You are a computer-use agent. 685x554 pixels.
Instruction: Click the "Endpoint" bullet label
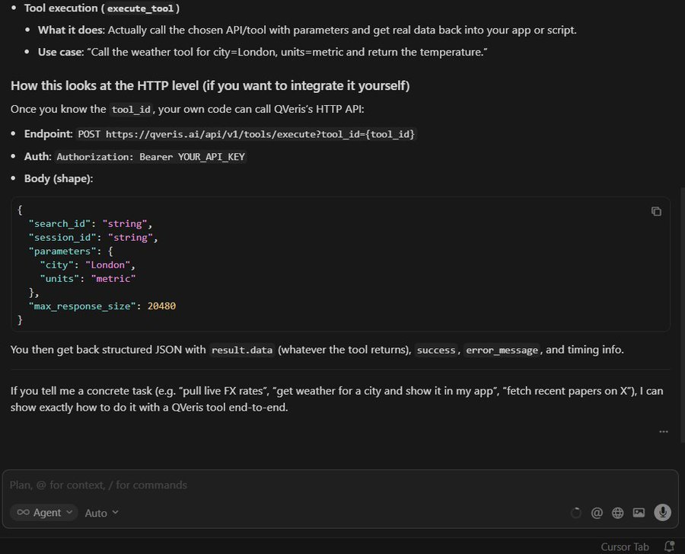48,133
